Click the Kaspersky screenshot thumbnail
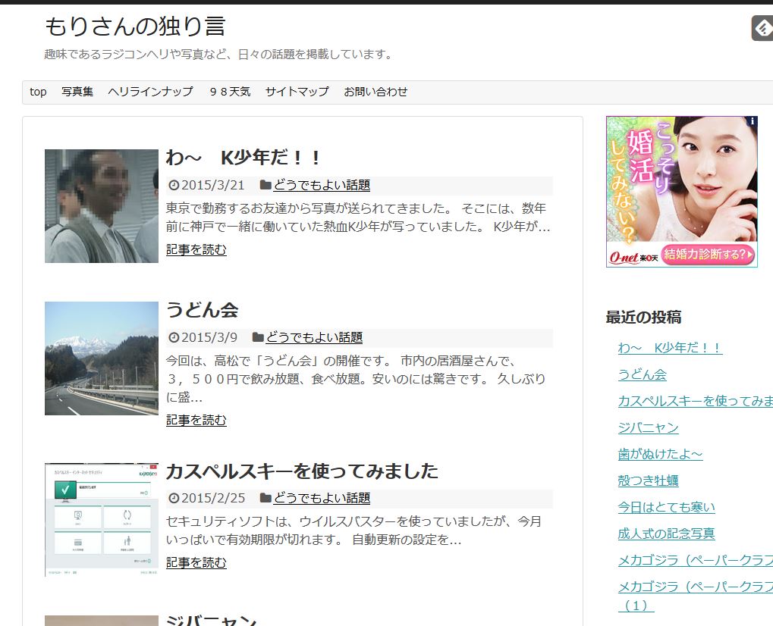 (102, 519)
